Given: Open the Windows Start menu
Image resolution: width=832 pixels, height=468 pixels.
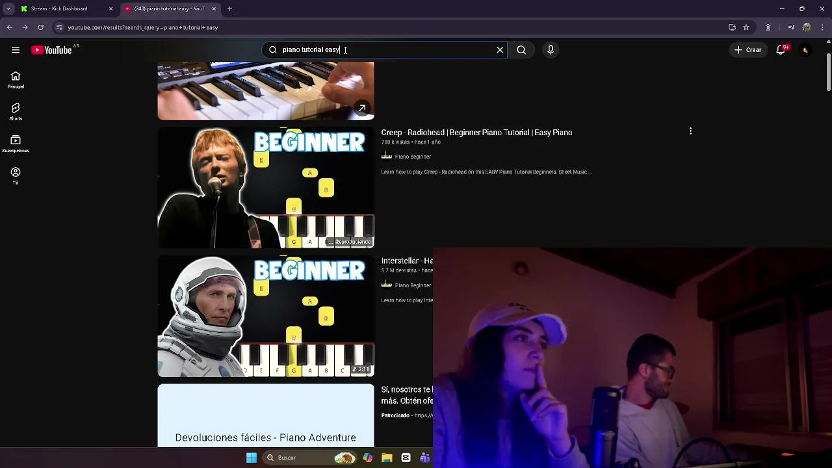Looking at the screenshot, I should click(x=252, y=458).
